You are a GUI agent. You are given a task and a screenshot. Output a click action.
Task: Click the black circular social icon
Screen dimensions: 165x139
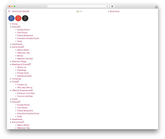25,18
